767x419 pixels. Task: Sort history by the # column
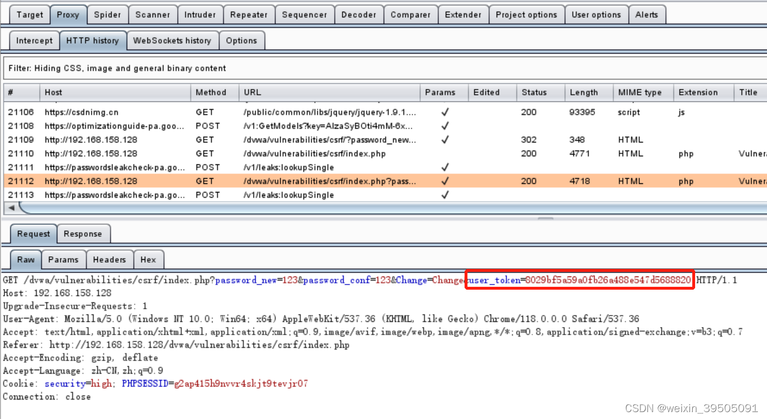pyautogui.click(x=22, y=92)
